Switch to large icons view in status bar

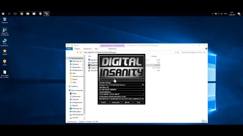[206, 121]
